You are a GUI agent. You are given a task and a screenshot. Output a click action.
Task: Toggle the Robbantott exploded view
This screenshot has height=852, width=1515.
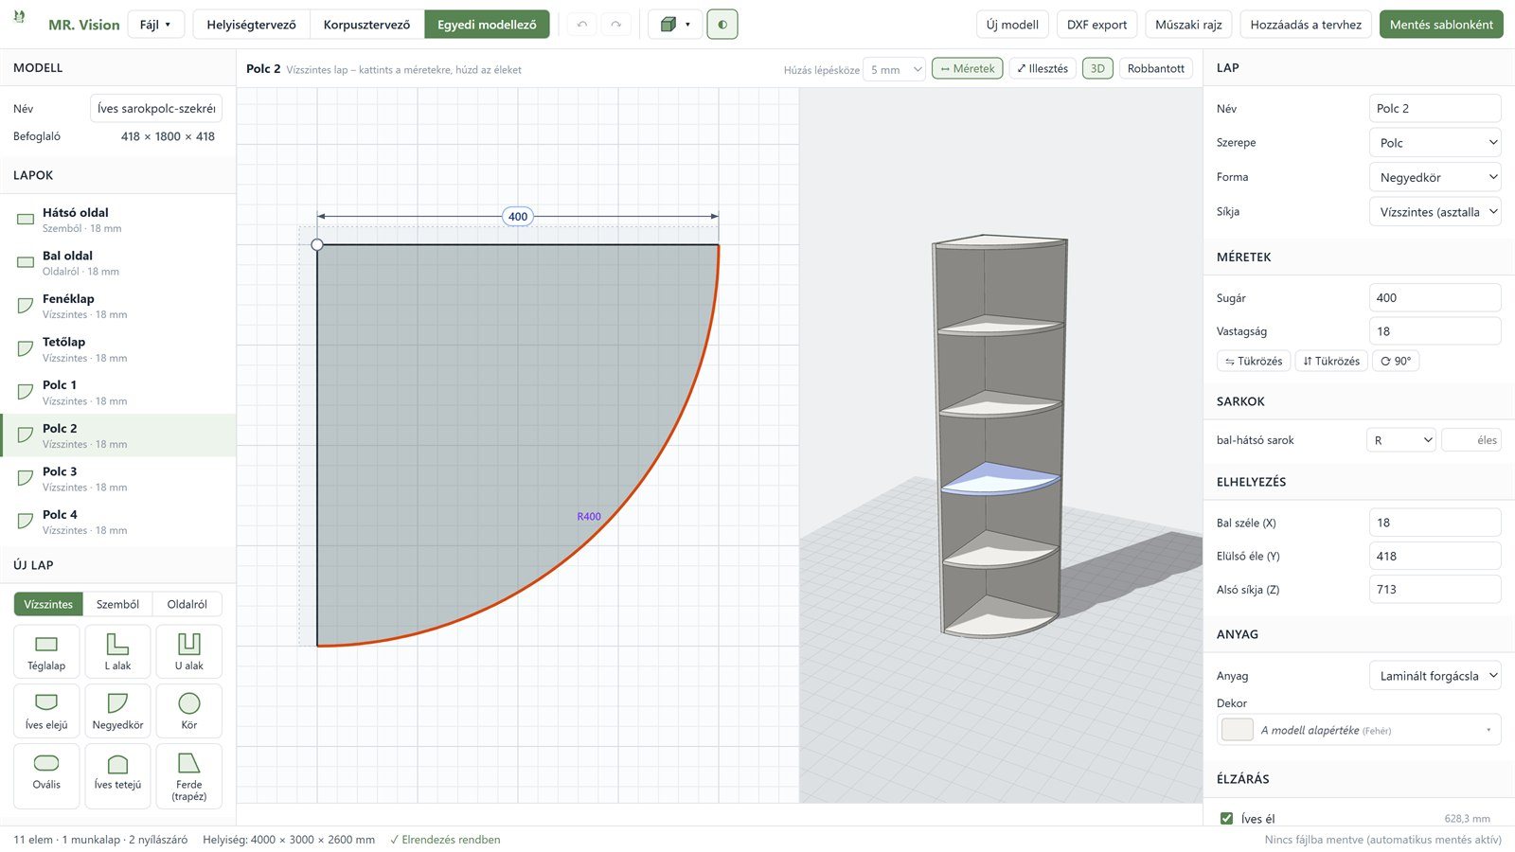pos(1155,68)
